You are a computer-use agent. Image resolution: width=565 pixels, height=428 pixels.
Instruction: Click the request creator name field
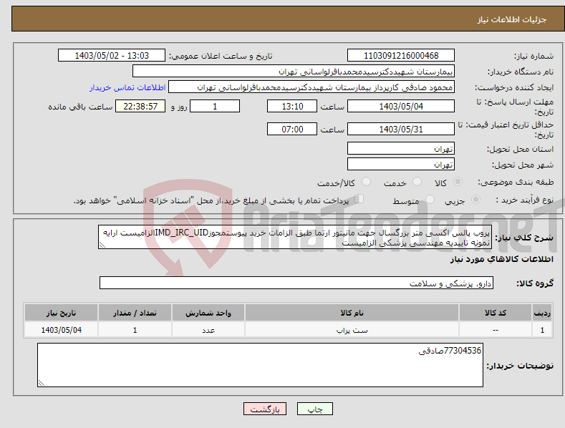312,87
